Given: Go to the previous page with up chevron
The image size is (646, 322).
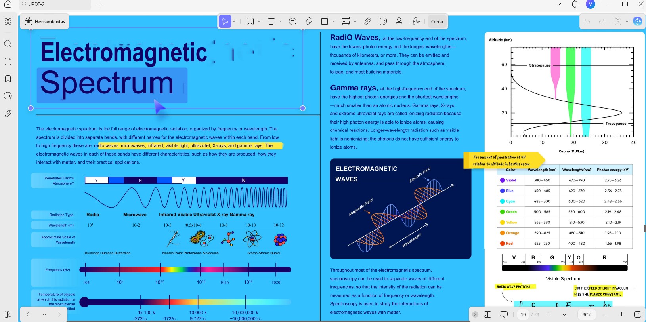Looking at the screenshot, I should point(549,314).
